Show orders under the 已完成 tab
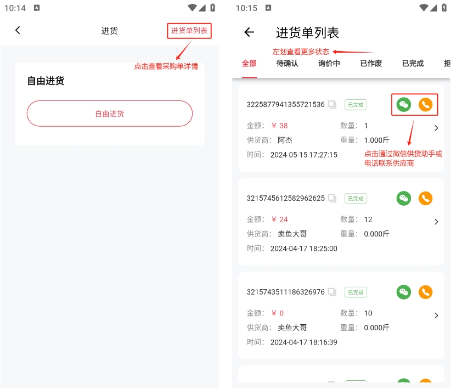Image resolution: width=451 pixels, height=389 pixels. pos(413,63)
